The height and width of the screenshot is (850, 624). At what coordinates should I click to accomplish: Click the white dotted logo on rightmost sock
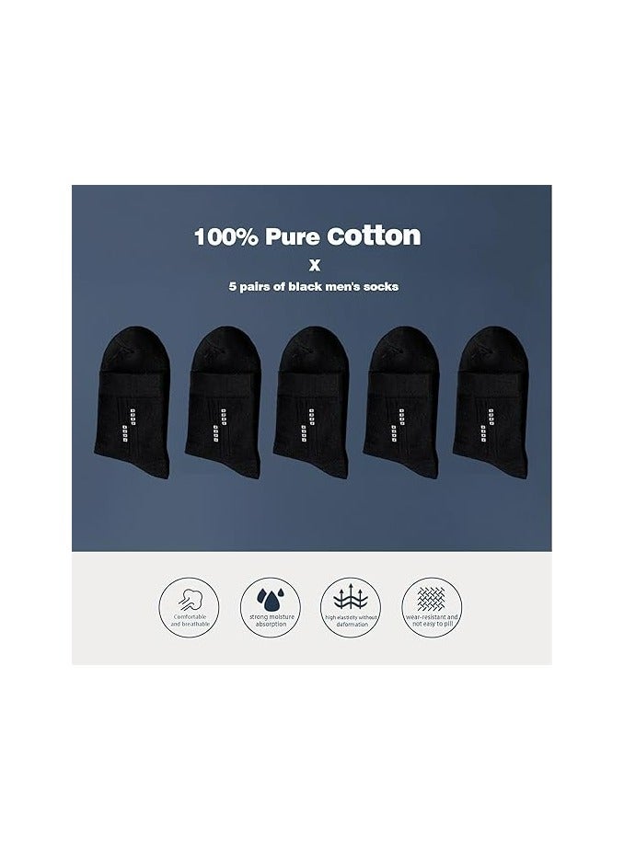pyautogui.click(x=487, y=425)
